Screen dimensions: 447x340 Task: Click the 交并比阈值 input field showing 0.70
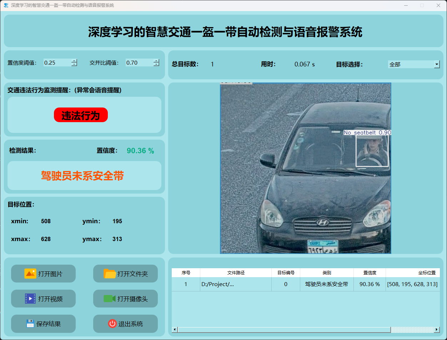(139, 62)
